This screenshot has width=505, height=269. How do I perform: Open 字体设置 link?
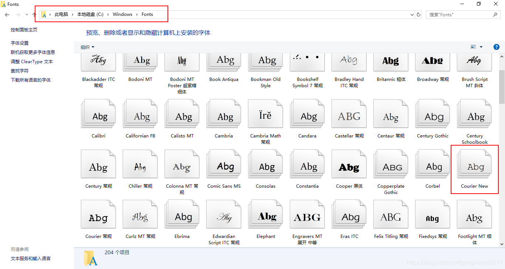coord(20,43)
